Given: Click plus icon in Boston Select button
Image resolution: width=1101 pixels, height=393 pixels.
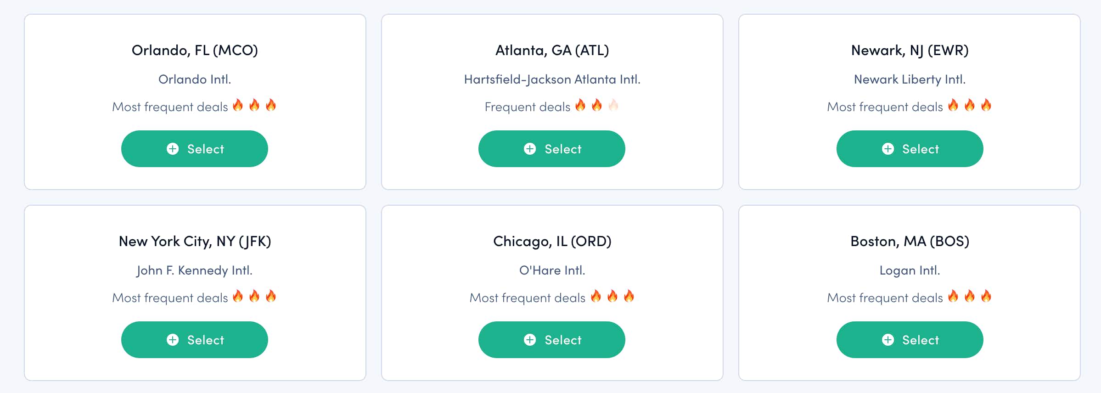Looking at the screenshot, I should point(888,340).
